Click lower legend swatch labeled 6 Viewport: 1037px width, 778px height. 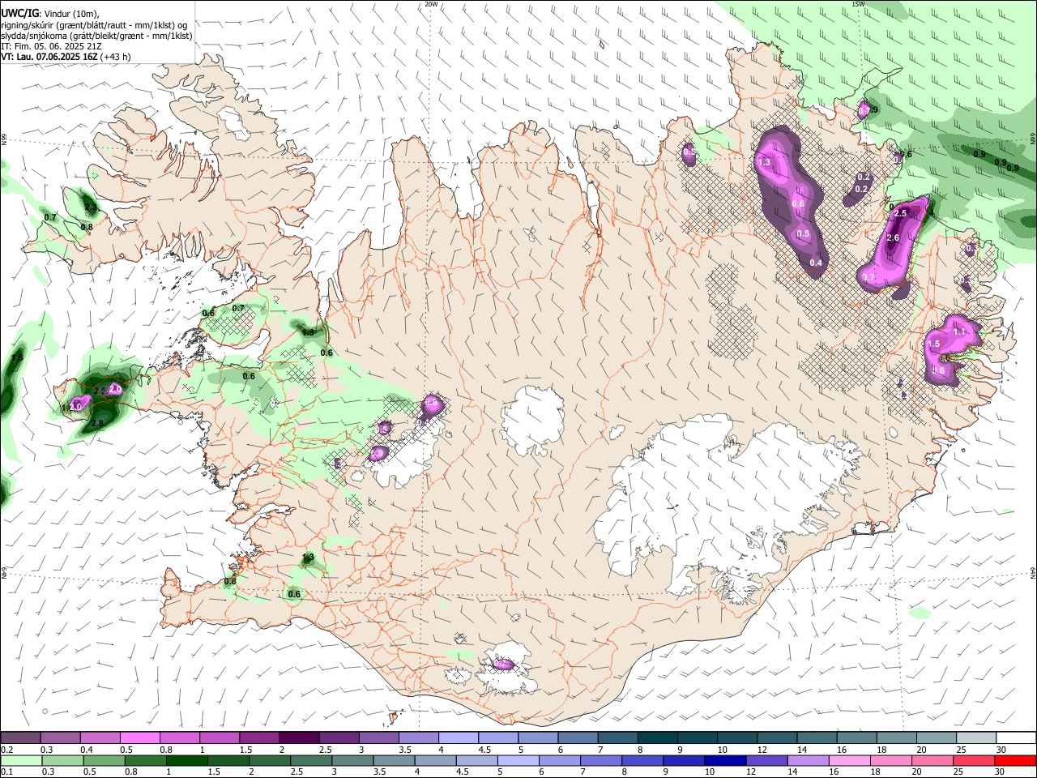(560, 760)
